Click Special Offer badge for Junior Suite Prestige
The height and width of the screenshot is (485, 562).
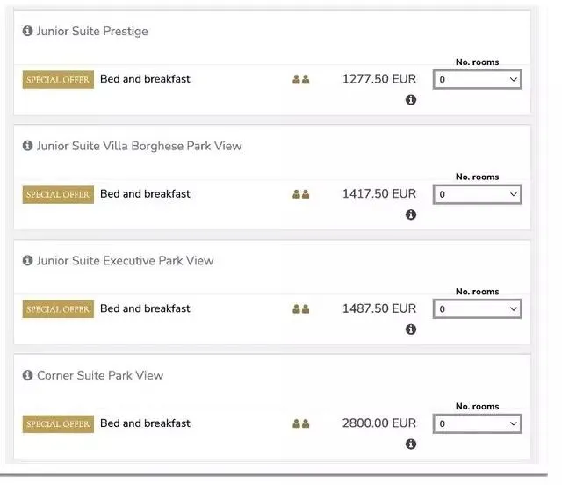[58, 80]
